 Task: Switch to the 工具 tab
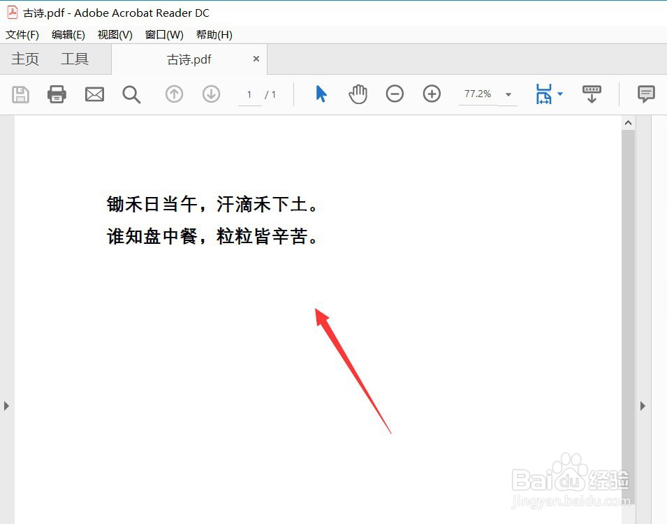pyautogui.click(x=75, y=59)
